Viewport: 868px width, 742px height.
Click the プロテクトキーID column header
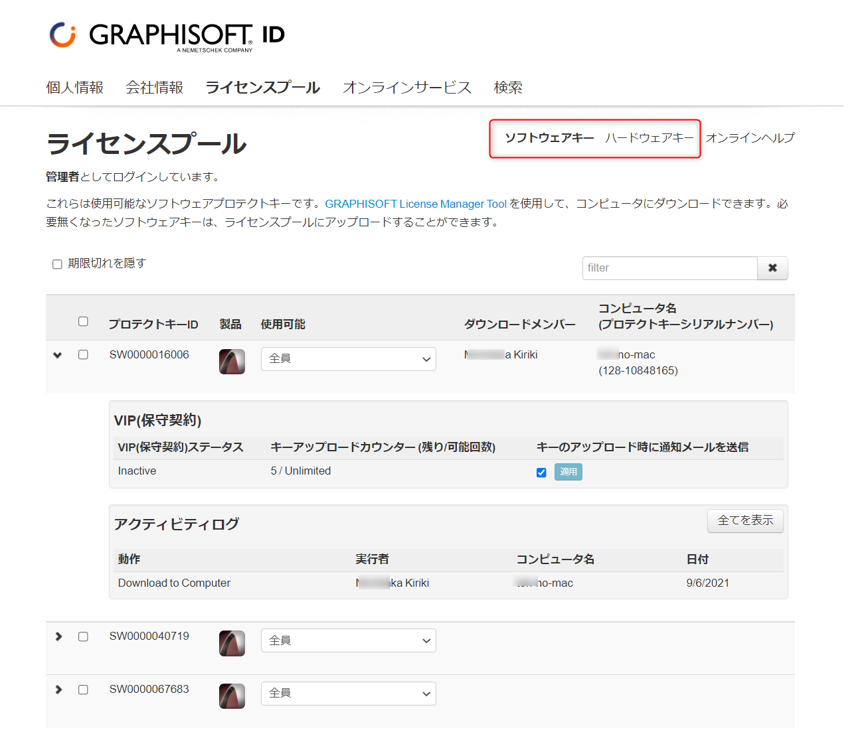click(153, 325)
